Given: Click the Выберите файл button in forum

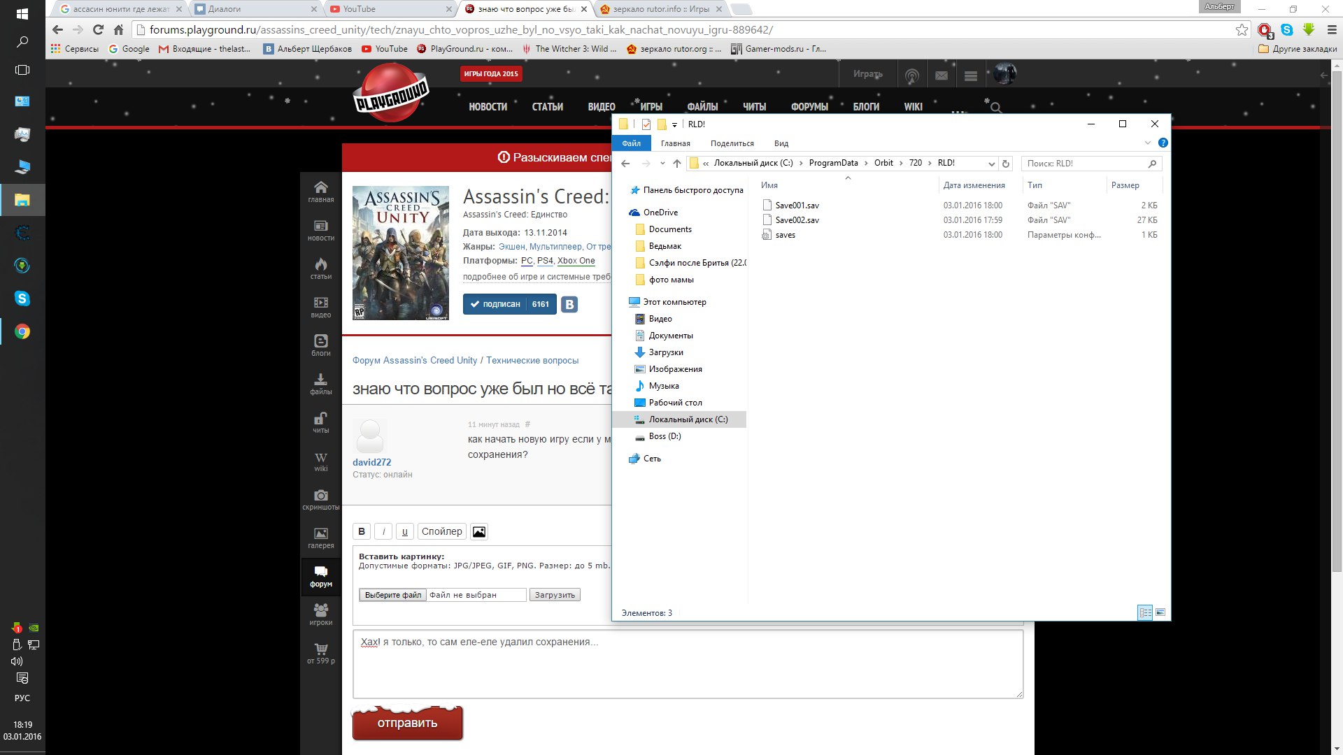Looking at the screenshot, I should pos(393,594).
